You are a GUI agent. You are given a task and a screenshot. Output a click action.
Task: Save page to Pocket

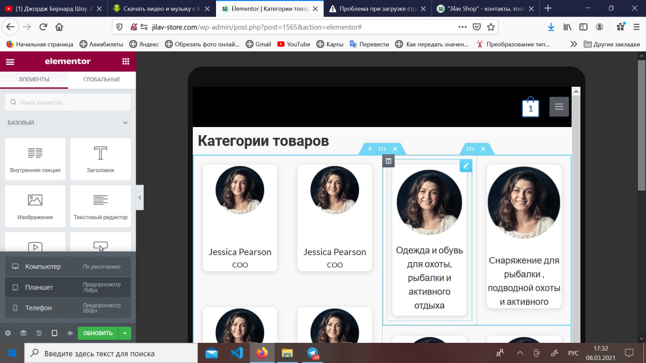(x=476, y=27)
